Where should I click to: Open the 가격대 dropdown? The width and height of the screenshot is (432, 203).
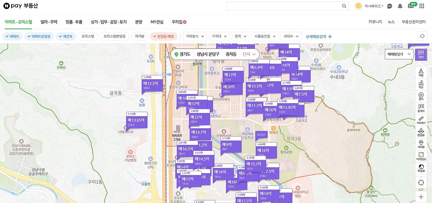coord(219,36)
